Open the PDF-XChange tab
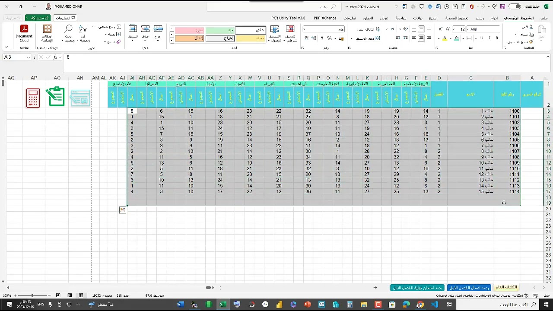Viewport: 553px width, 311px height. pos(325,18)
